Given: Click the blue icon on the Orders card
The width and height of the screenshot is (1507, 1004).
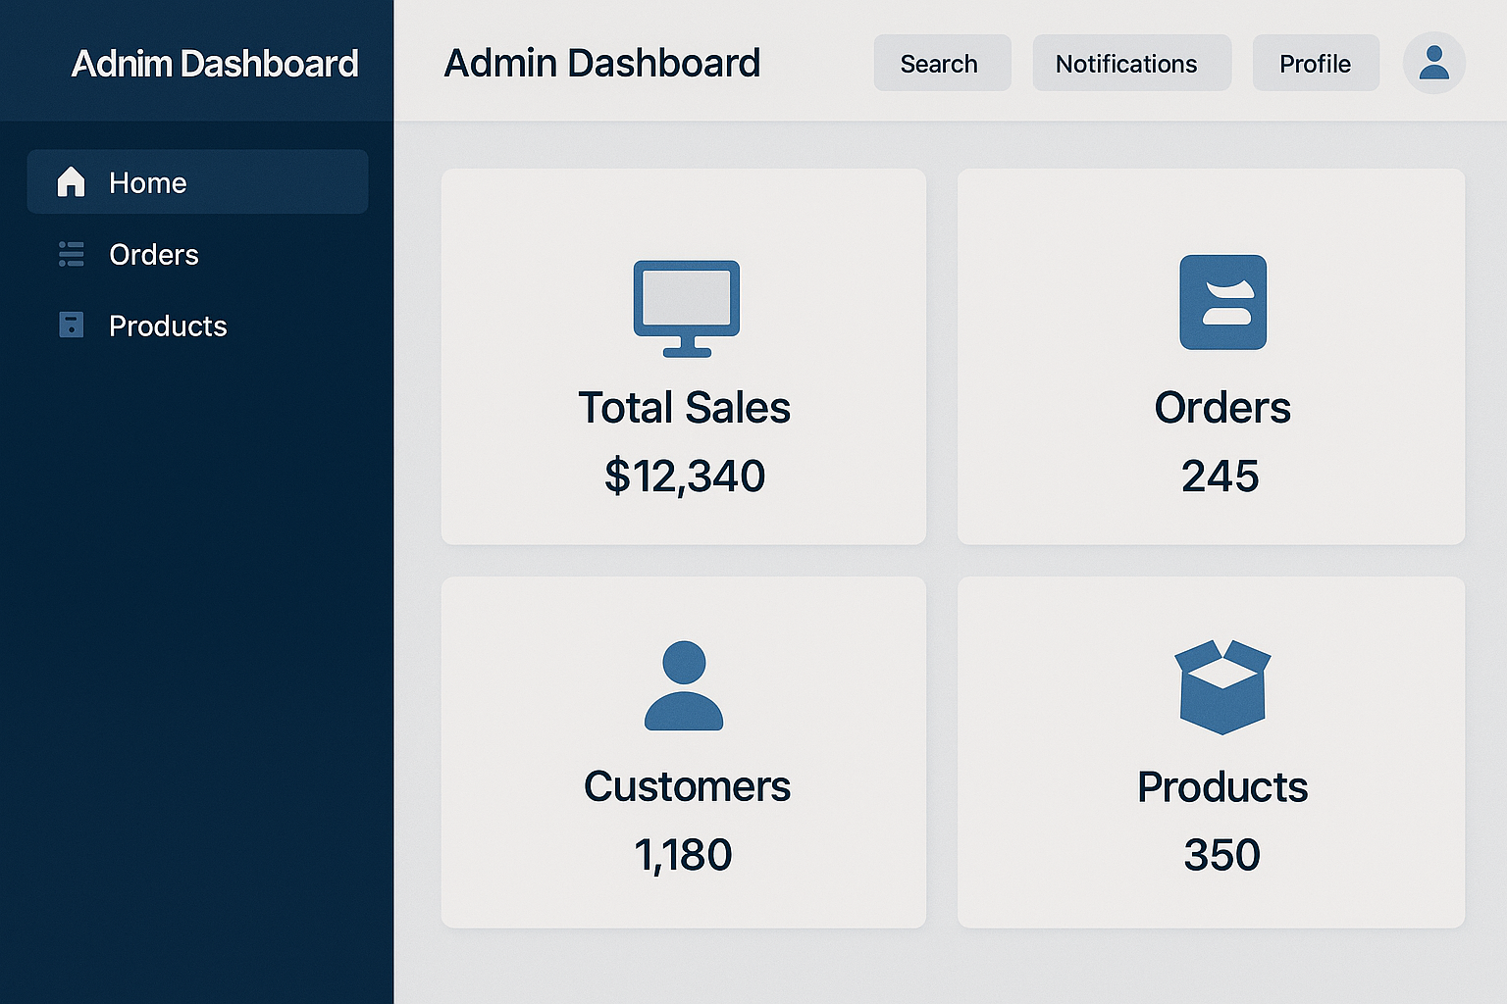Looking at the screenshot, I should (x=1222, y=302).
